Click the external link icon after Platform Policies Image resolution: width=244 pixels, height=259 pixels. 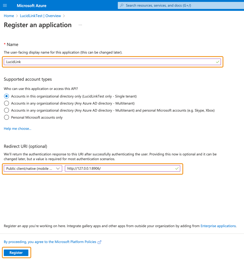[99, 242]
